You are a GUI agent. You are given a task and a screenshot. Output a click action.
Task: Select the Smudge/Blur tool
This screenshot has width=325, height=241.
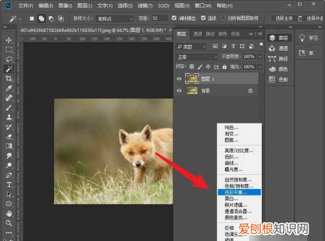(x=8, y=156)
